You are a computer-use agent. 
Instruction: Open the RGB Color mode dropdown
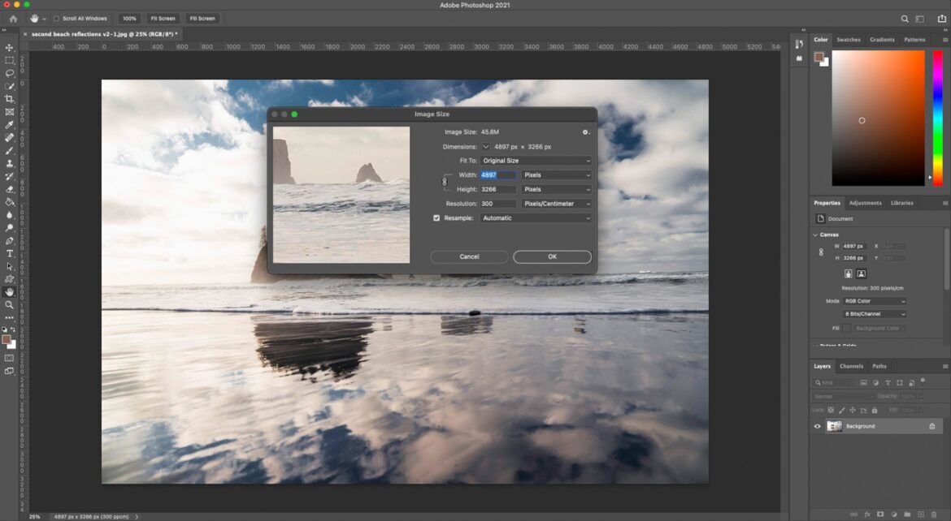pyautogui.click(x=874, y=300)
